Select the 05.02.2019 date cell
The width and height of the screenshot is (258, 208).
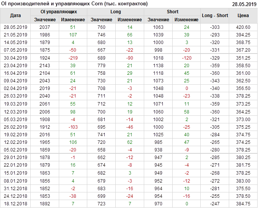[x=16, y=150]
